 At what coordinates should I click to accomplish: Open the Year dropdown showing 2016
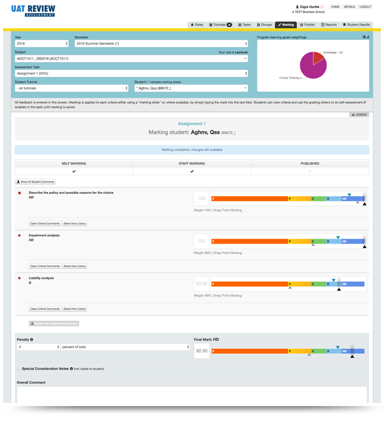[x=41, y=44]
